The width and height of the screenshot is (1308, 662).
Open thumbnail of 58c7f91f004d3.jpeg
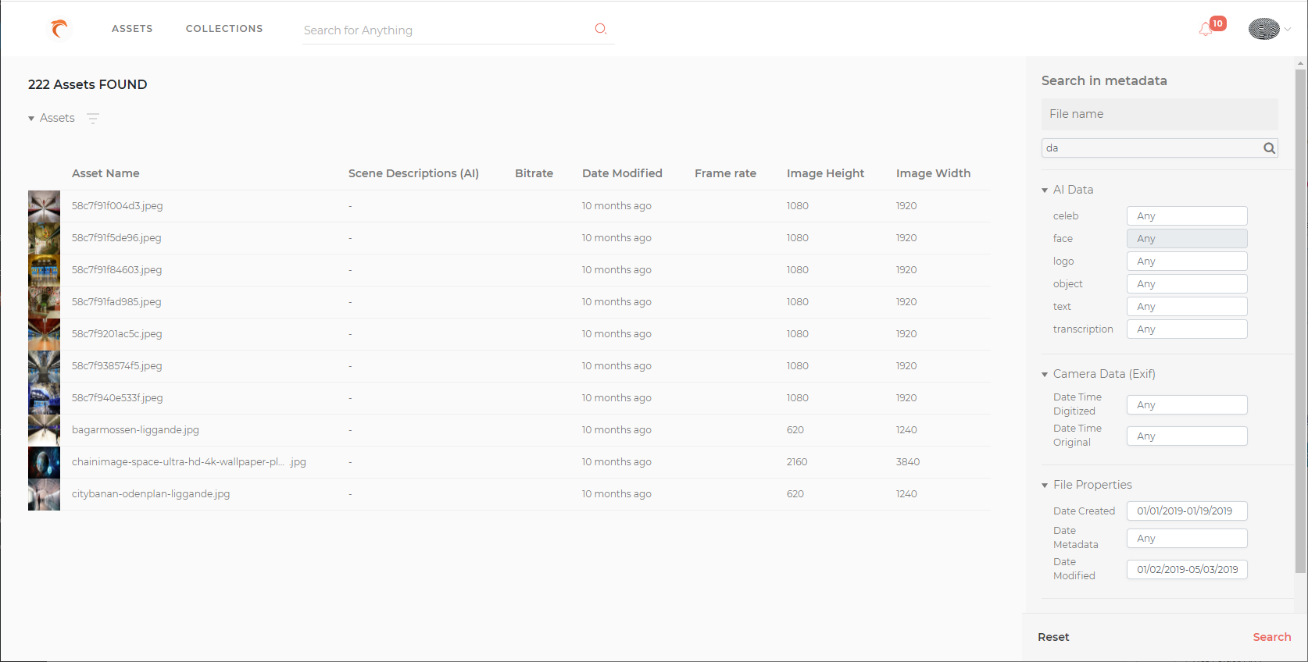(44, 206)
